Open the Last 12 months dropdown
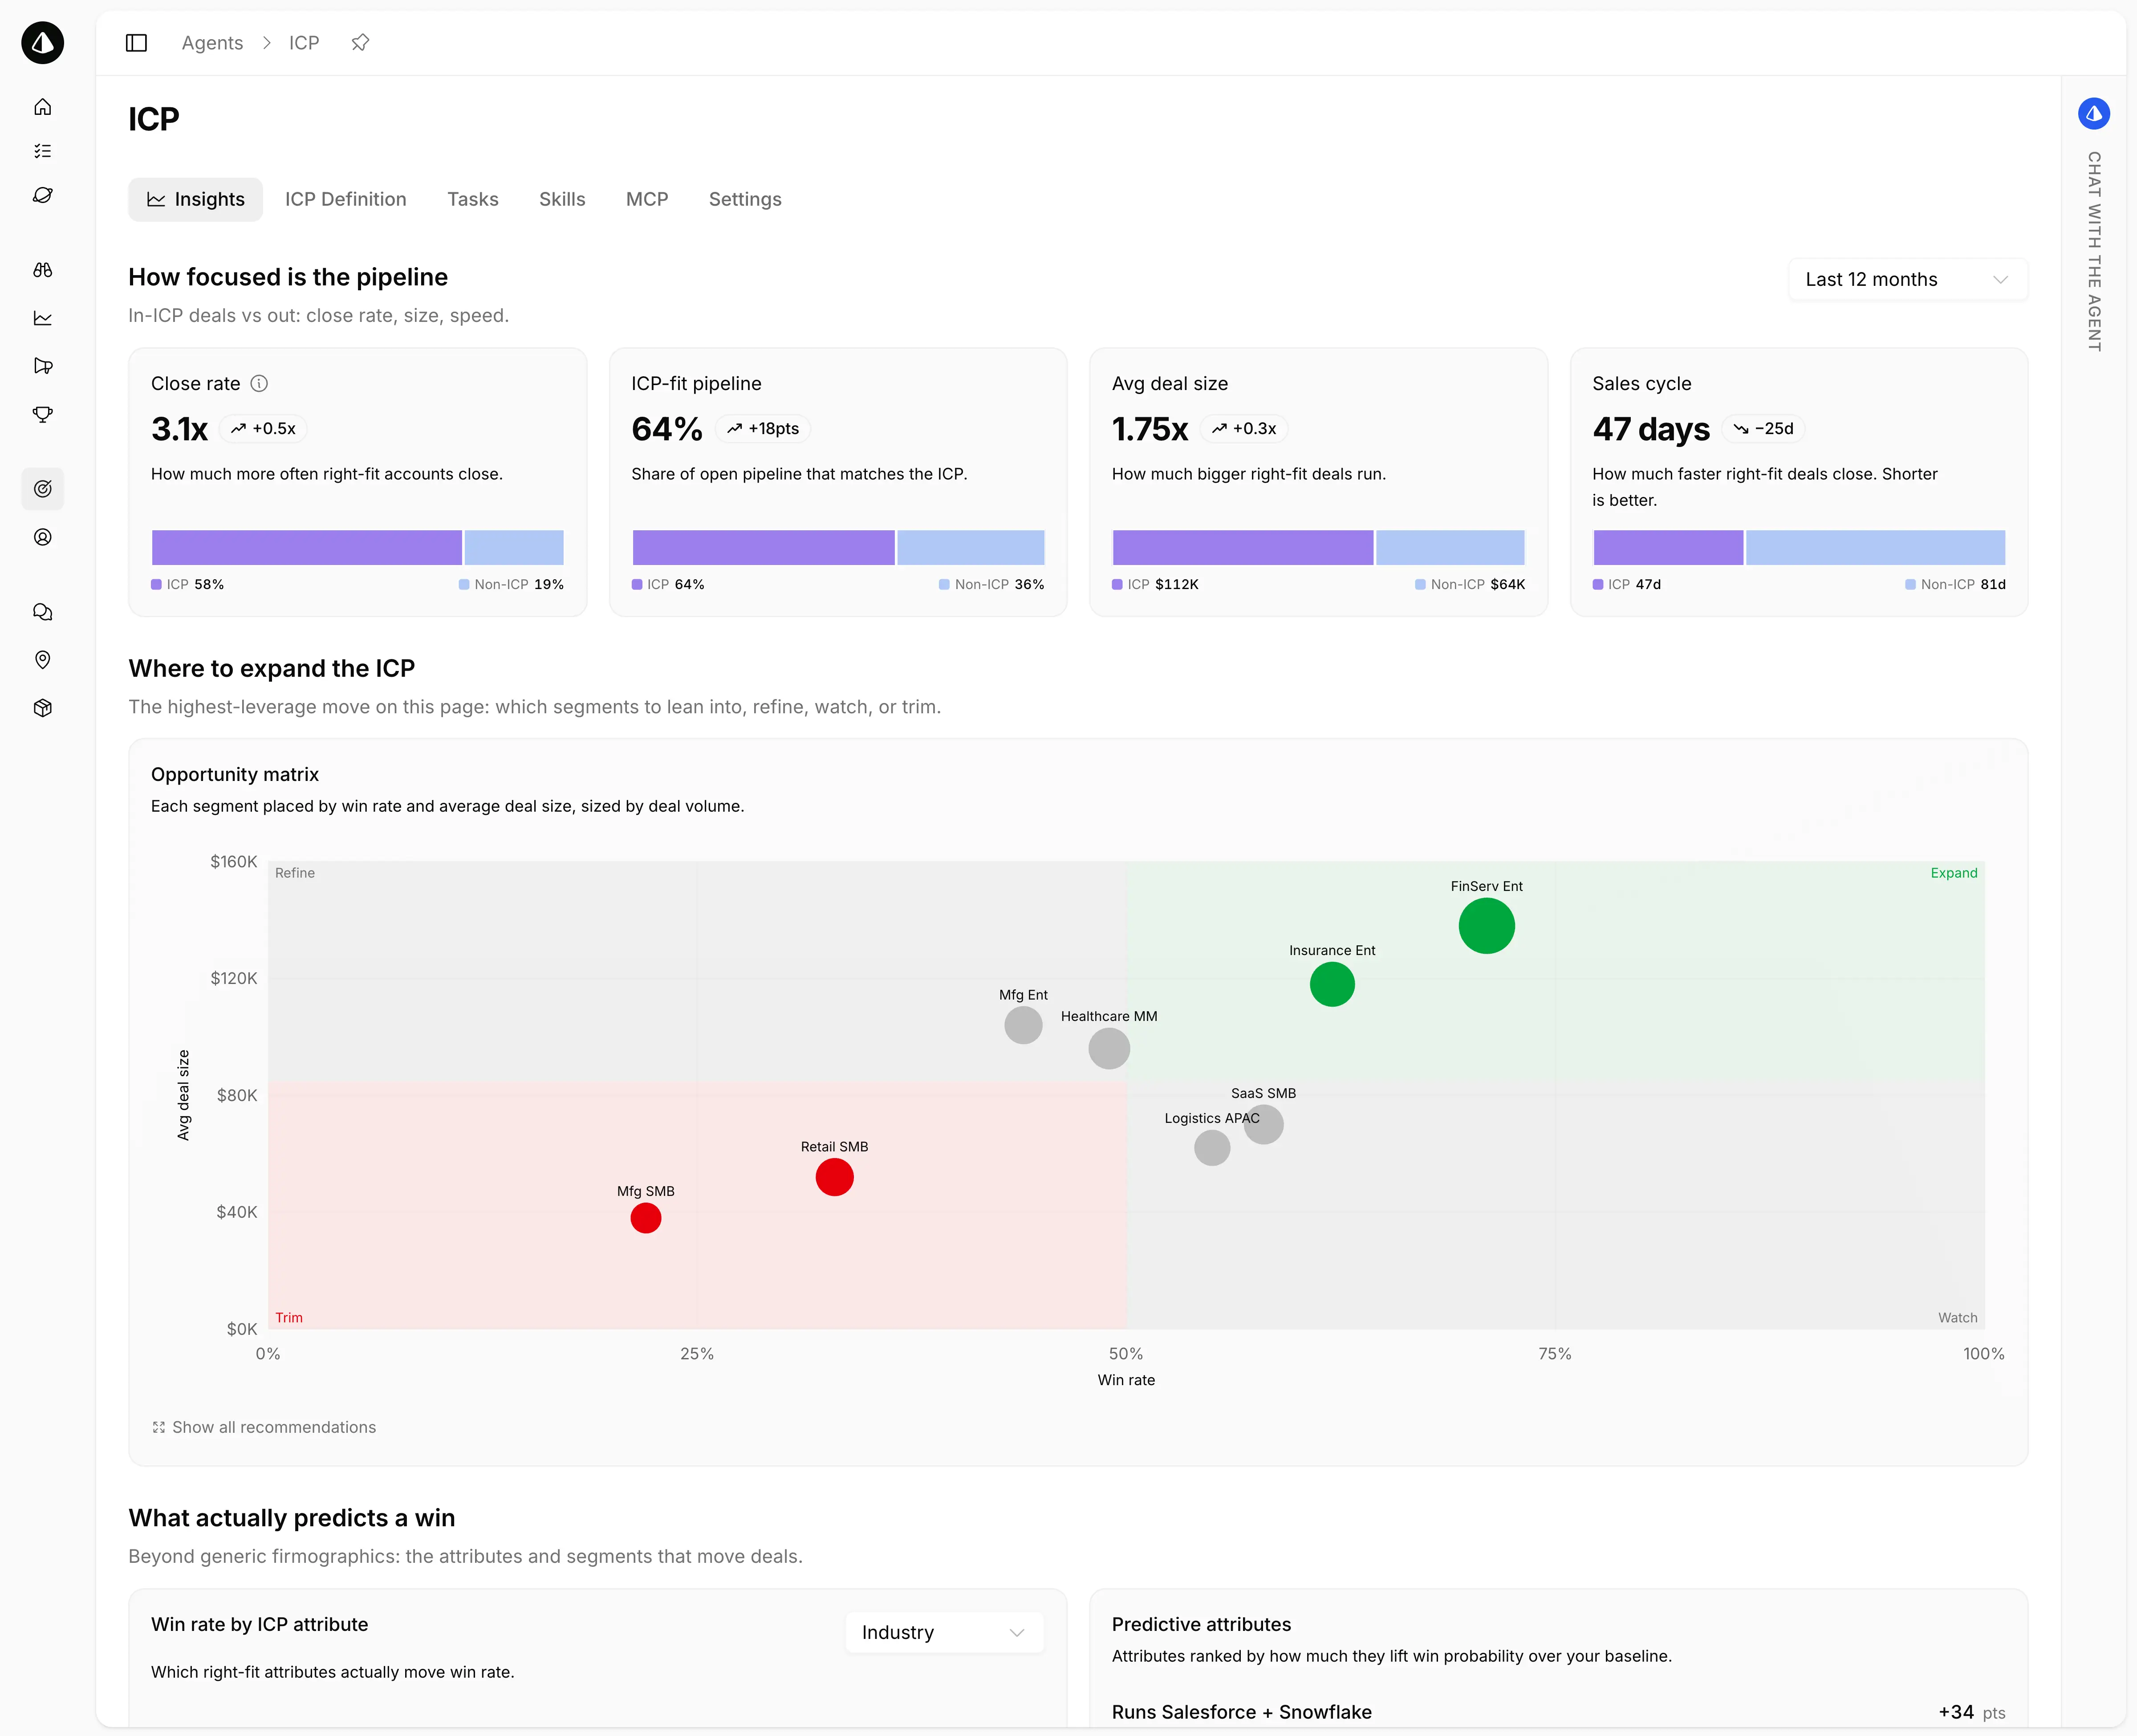Viewport: 2137px width, 1736px height. click(x=1908, y=280)
